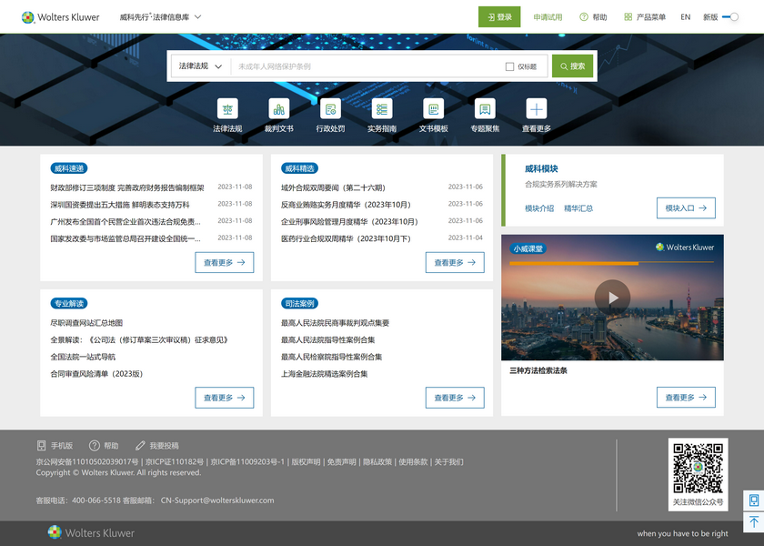Check the 仅标题 checkbox

(x=510, y=66)
